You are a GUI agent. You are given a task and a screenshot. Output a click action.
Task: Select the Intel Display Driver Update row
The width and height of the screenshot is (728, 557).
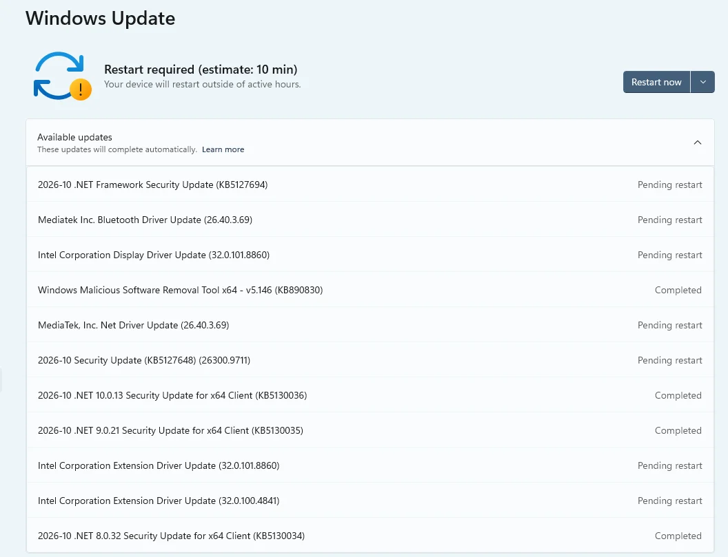[x=370, y=255]
